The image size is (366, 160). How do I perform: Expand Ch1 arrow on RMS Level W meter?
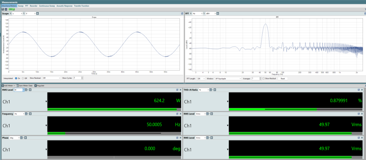coord(46,102)
